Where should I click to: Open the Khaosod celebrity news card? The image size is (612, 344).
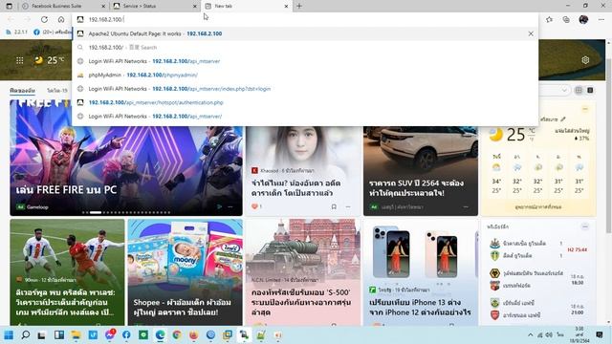pyautogui.click(x=303, y=170)
